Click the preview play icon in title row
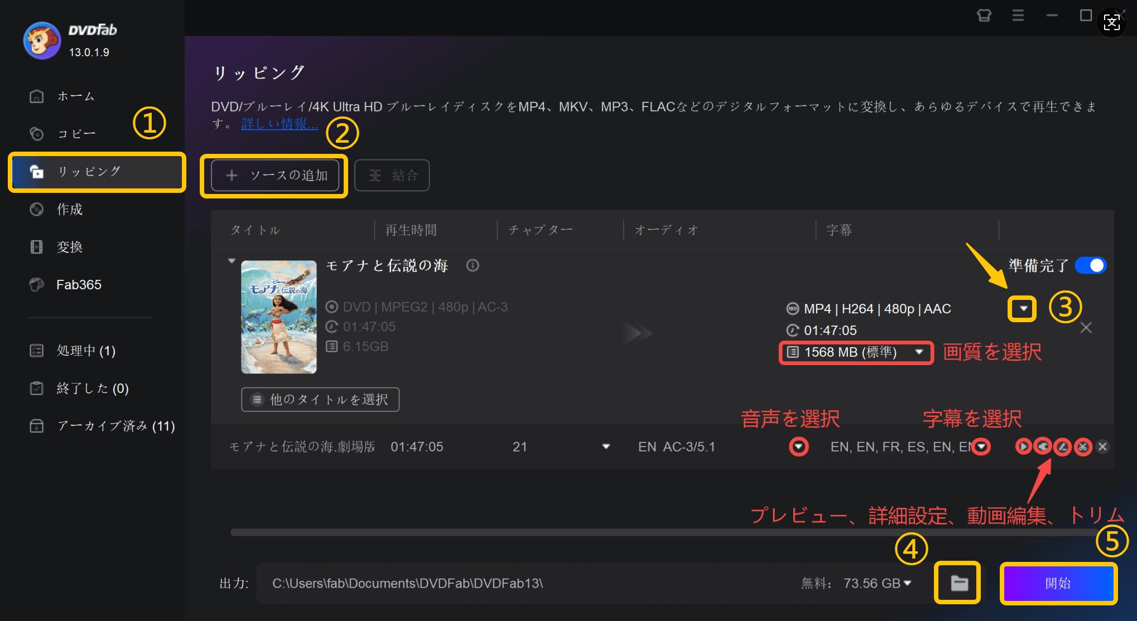Screen dimensions: 1137x621 pyautogui.click(x=1023, y=447)
